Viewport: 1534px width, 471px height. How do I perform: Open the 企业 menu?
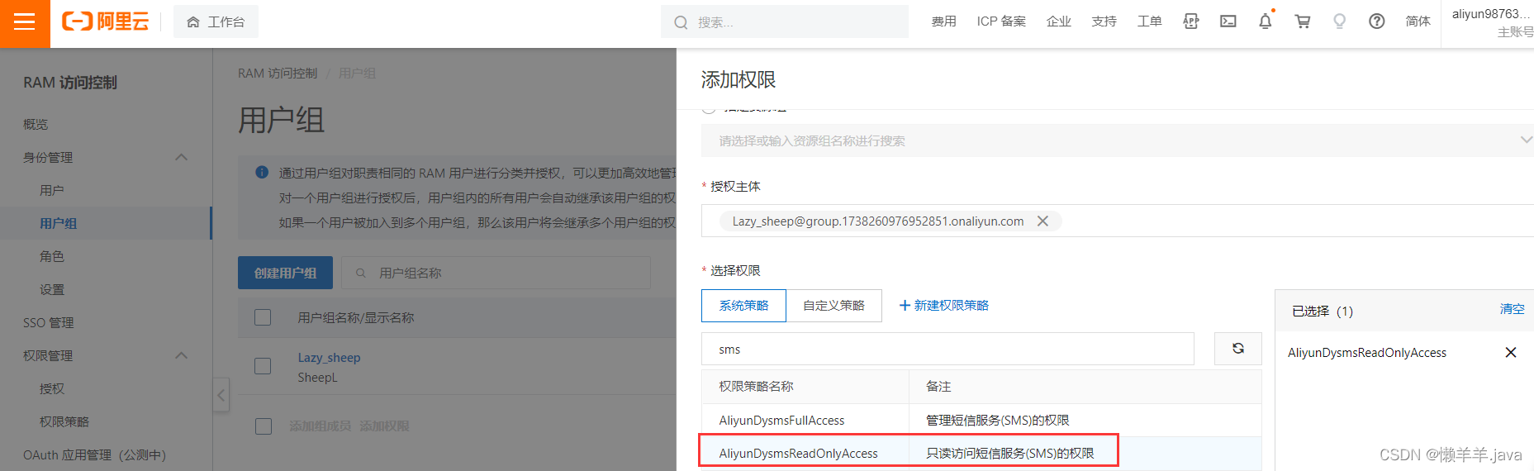[x=1059, y=21]
